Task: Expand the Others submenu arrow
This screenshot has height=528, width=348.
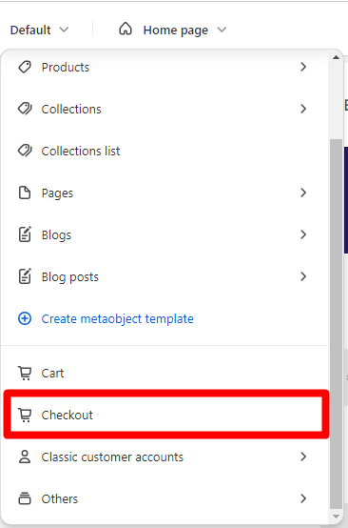Action: coord(303,498)
